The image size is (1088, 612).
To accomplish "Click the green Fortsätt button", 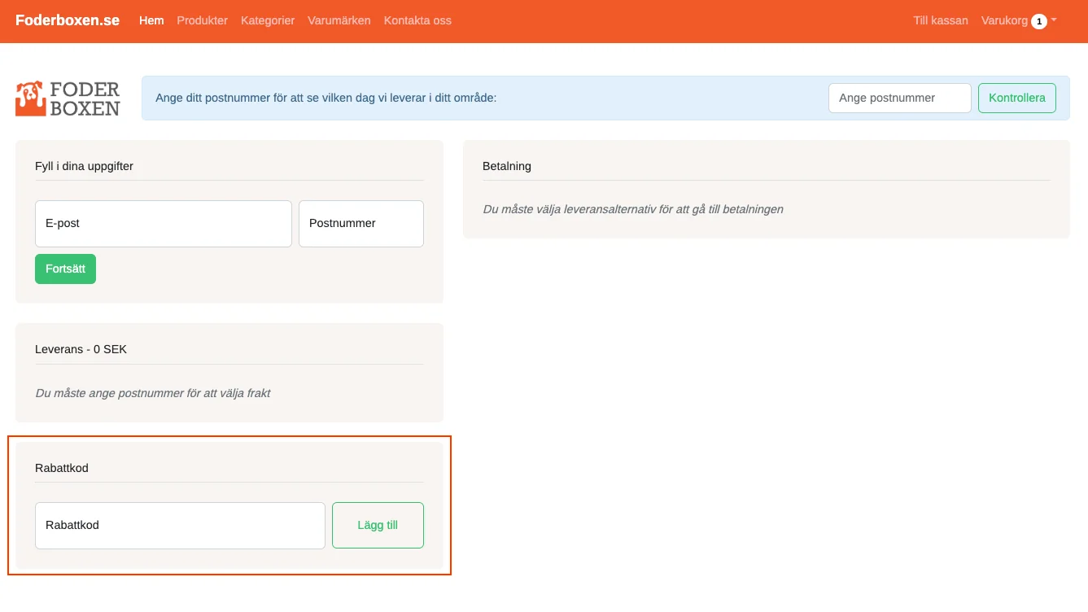I will (x=65, y=269).
